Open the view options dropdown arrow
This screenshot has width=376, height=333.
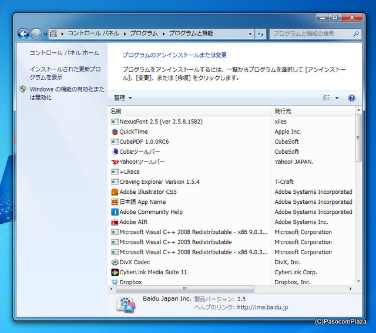coord(337,98)
